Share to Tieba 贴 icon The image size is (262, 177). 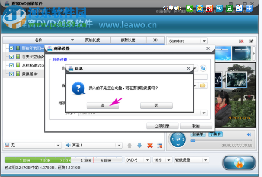coord(239,8)
